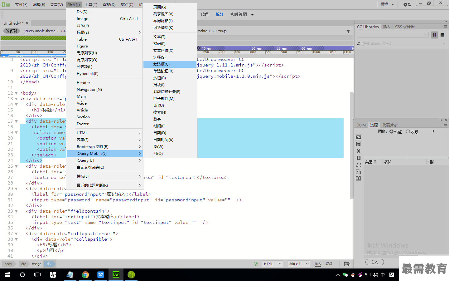Choose 翻转切换开关(F) menu item
The image size is (449, 281).
[x=170, y=92]
